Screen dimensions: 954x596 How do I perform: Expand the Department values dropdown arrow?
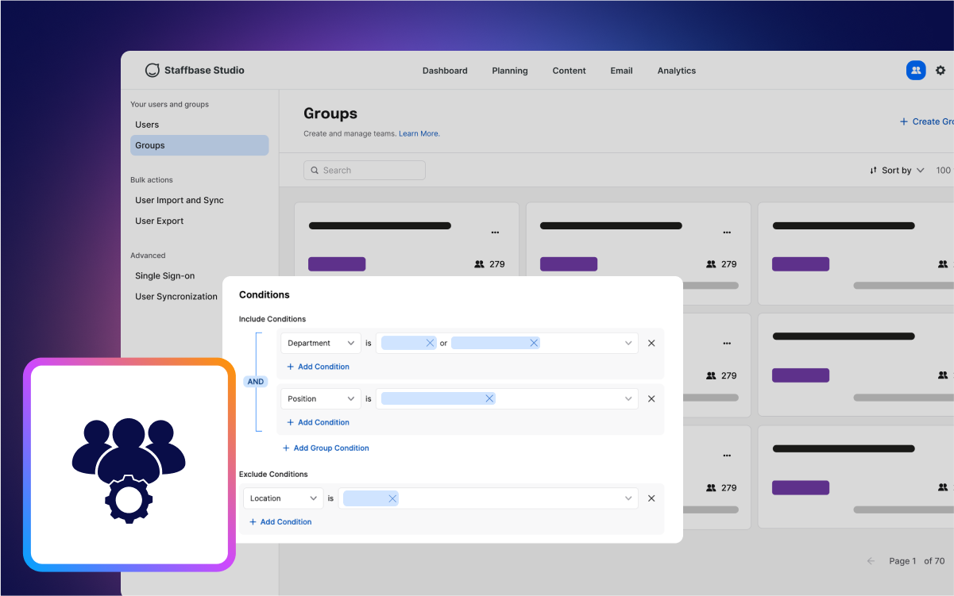(628, 343)
